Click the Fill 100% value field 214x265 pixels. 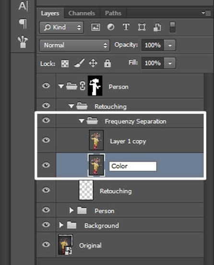point(153,63)
